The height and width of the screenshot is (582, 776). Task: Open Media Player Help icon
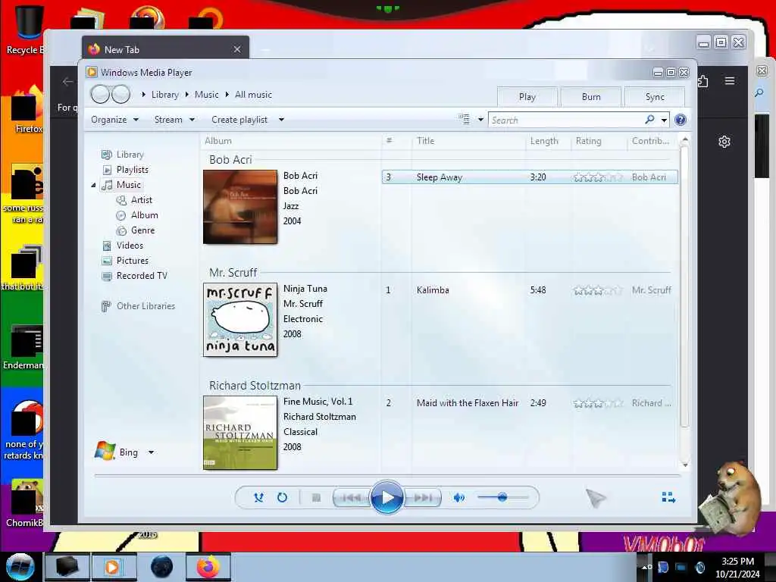681,120
